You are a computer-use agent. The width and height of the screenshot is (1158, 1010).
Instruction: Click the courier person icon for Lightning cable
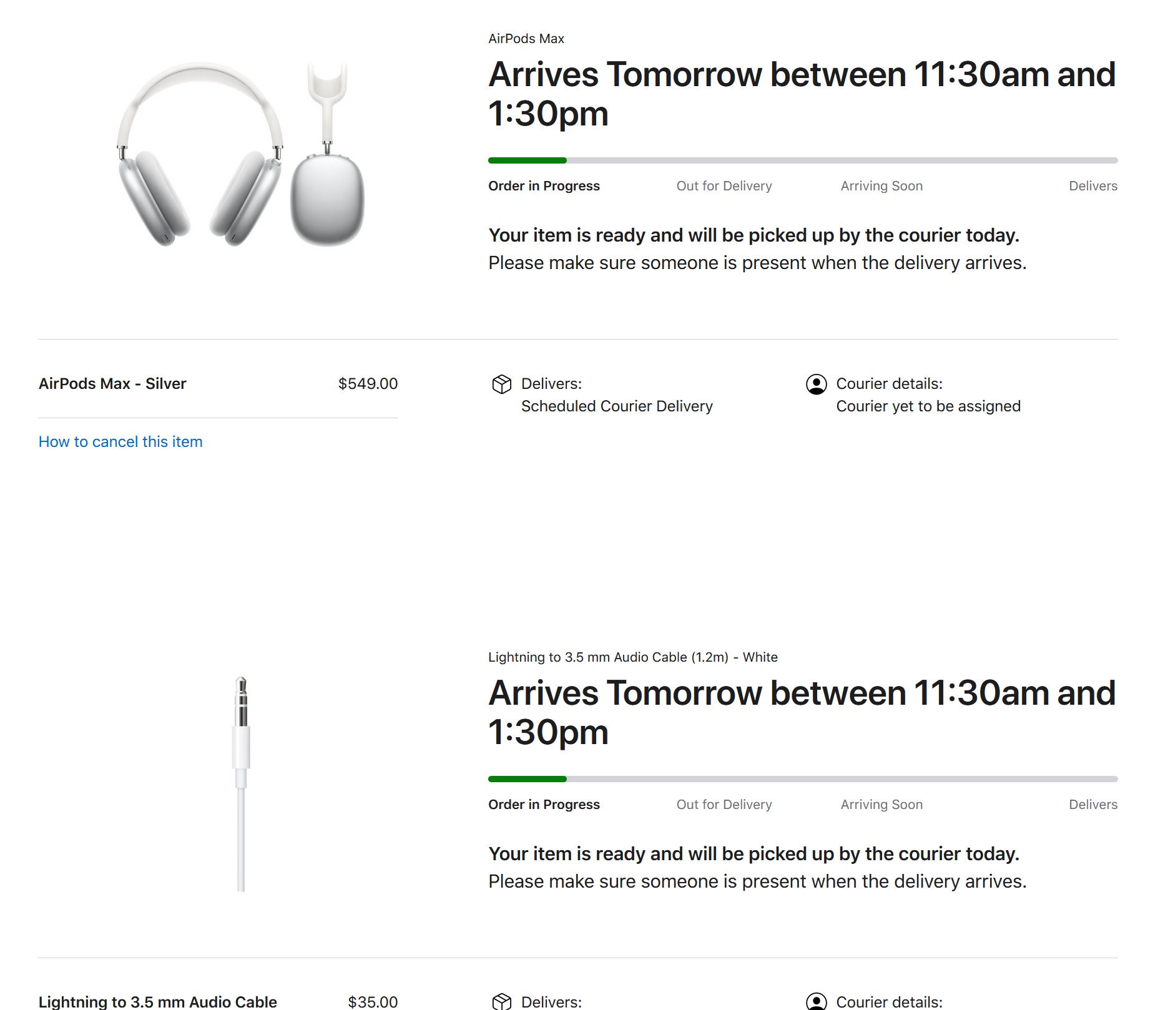click(816, 1001)
